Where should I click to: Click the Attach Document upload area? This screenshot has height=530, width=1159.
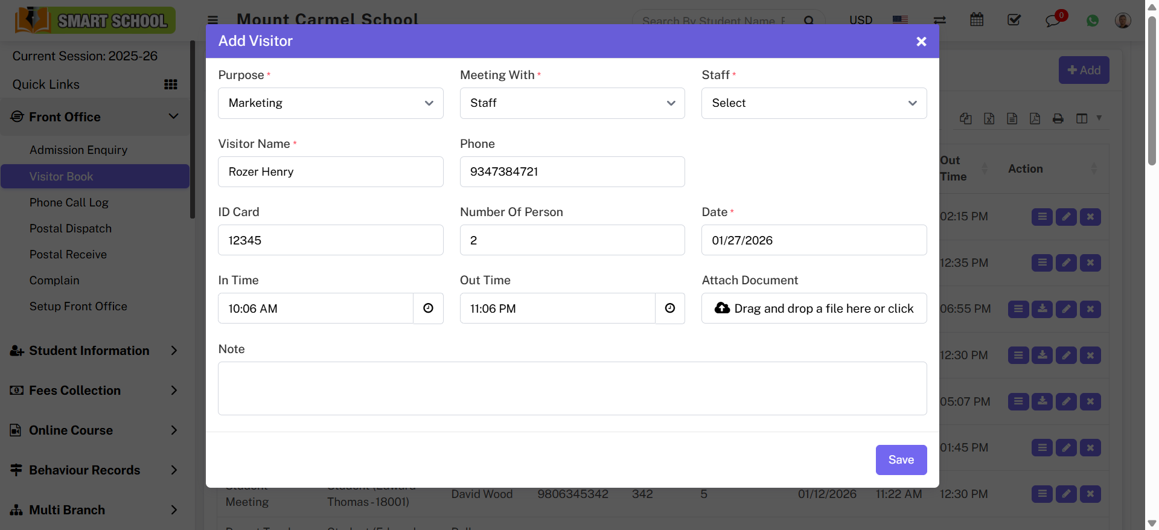[813, 308]
